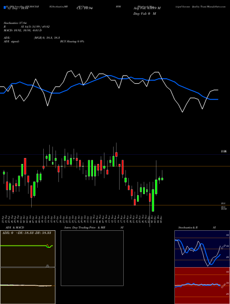Click inside the empty intraday price panel
This screenshot has width=230, height=304.
(x=92, y=258)
